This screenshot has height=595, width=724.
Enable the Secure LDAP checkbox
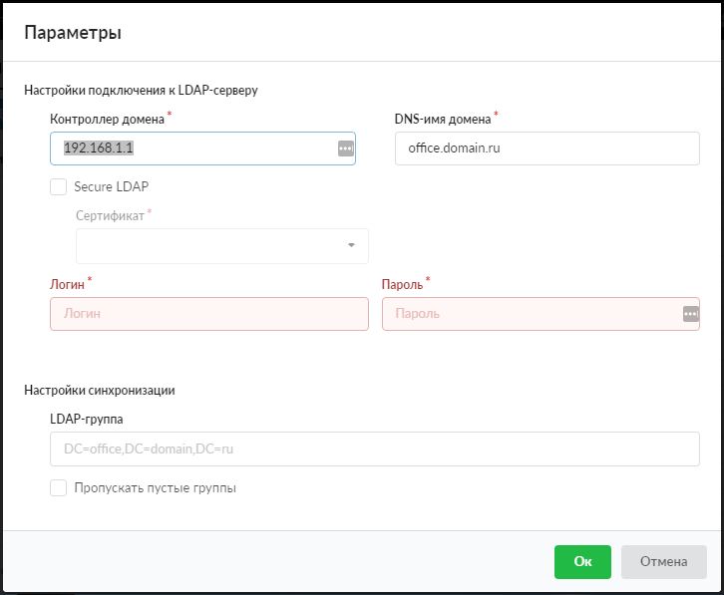point(59,186)
